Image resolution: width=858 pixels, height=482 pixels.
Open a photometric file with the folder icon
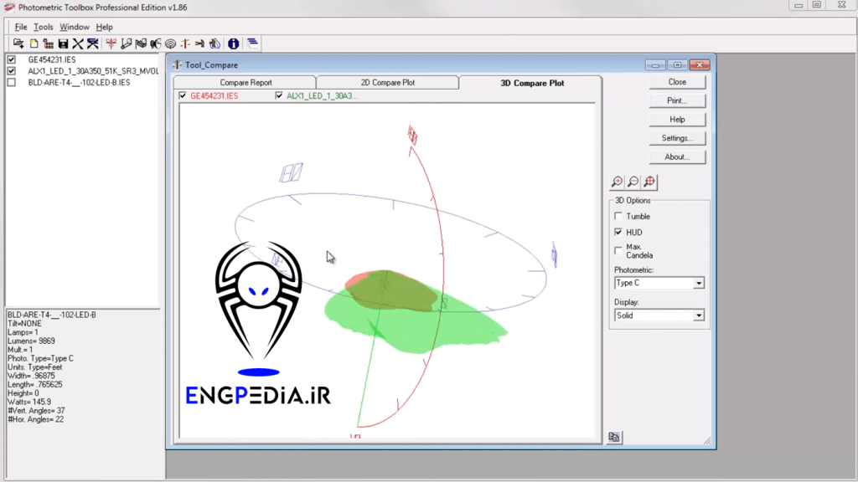[x=19, y=43]
